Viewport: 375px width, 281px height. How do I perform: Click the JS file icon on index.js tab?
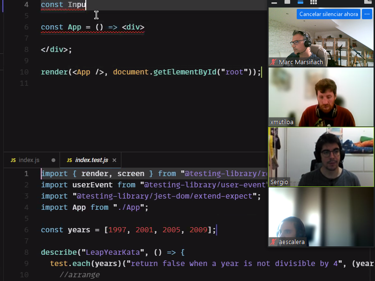(13, 160)
